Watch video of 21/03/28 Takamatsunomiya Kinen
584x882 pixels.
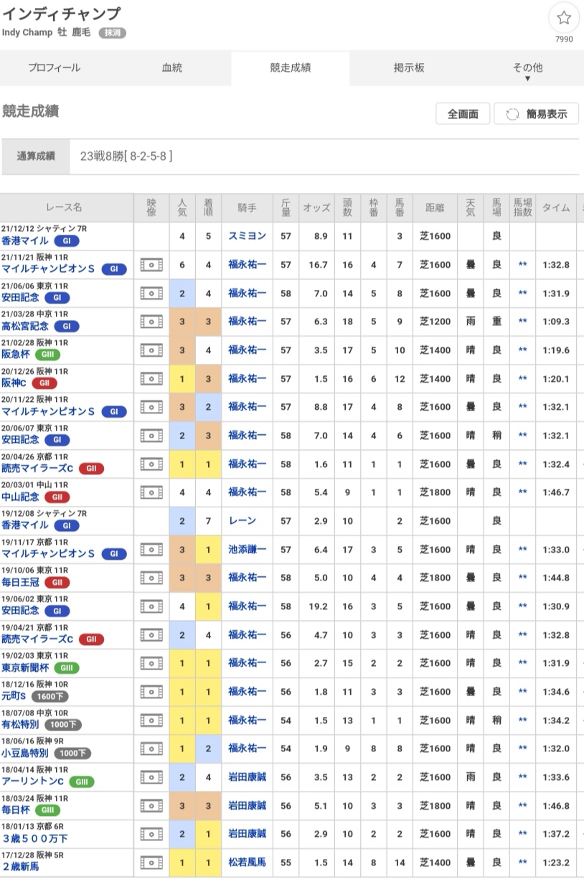coord(151,322)
